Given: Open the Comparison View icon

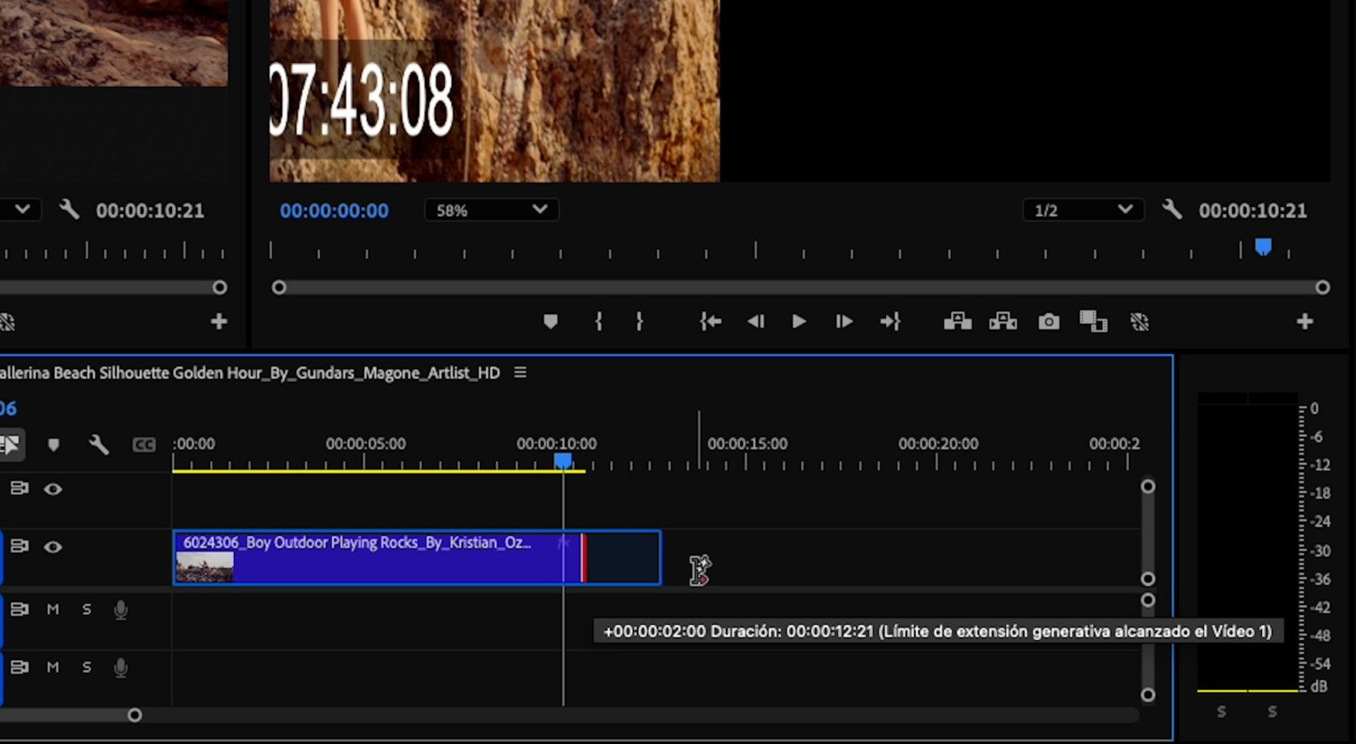Looking at the screenshot, I should tap(1093, 321).
